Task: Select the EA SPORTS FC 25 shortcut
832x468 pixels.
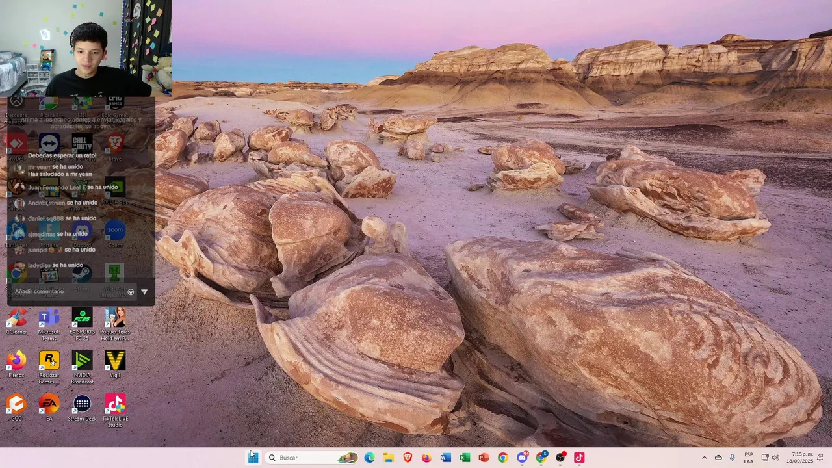Action: coord(82,324)
